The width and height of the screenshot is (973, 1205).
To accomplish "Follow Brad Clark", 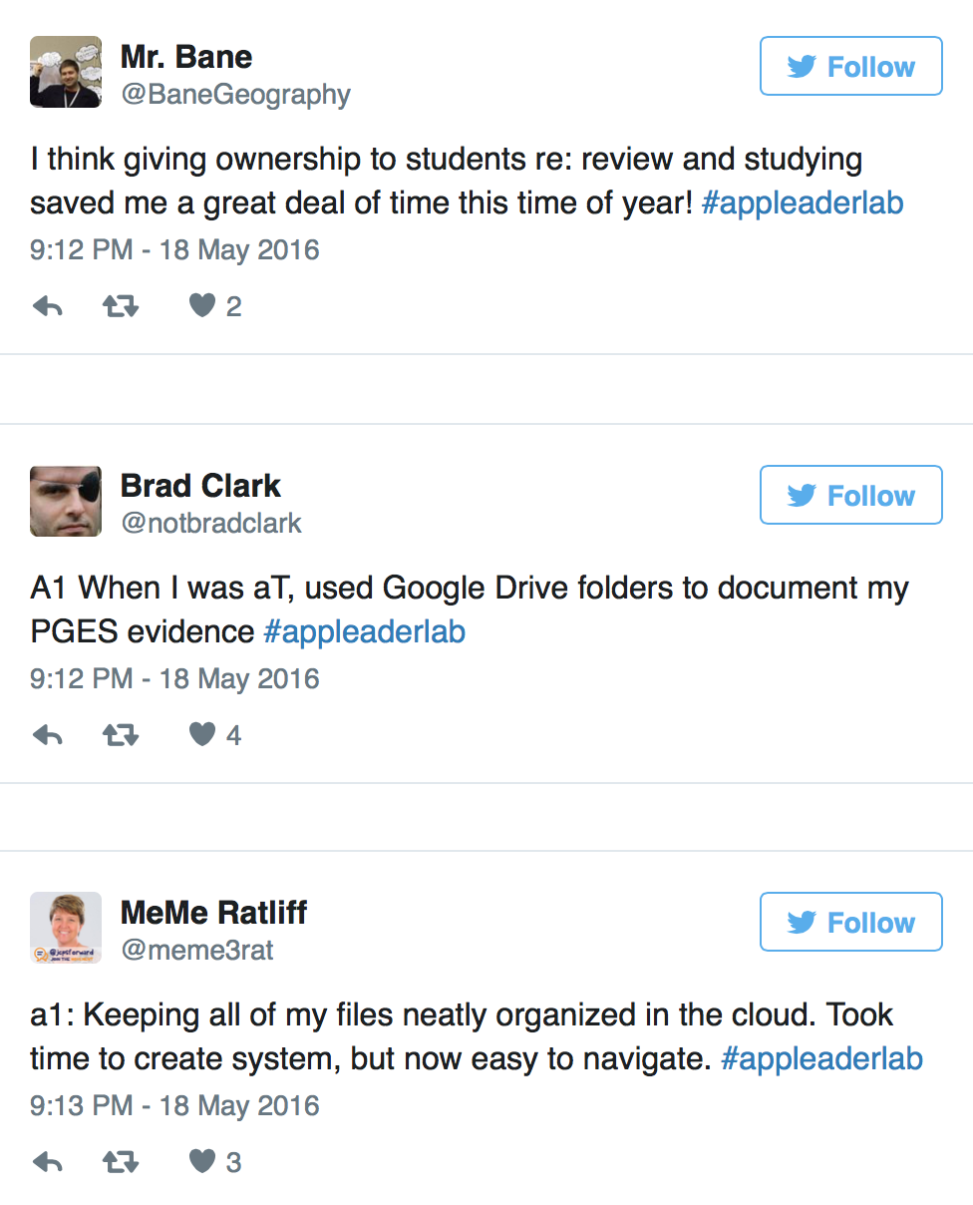I will point(851,495).
